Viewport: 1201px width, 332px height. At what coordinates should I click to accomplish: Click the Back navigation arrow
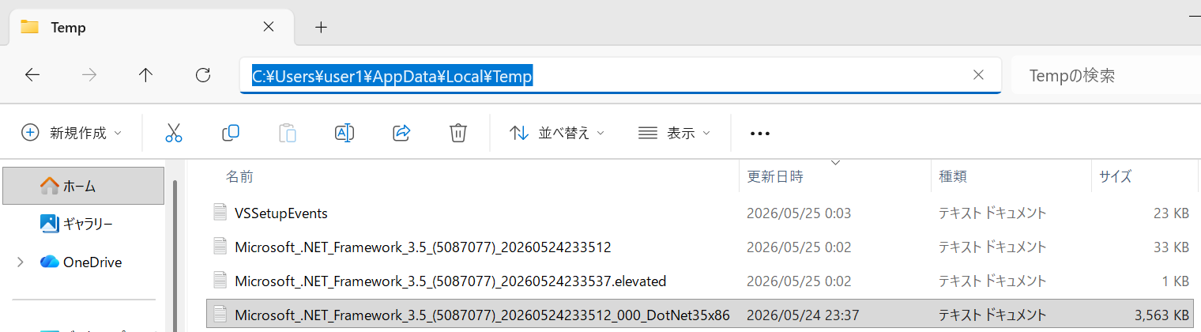pyautogui.click(x=32, y=75)
